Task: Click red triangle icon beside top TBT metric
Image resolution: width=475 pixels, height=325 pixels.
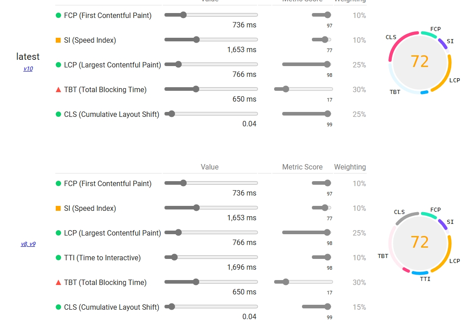Action: (58, 89)
